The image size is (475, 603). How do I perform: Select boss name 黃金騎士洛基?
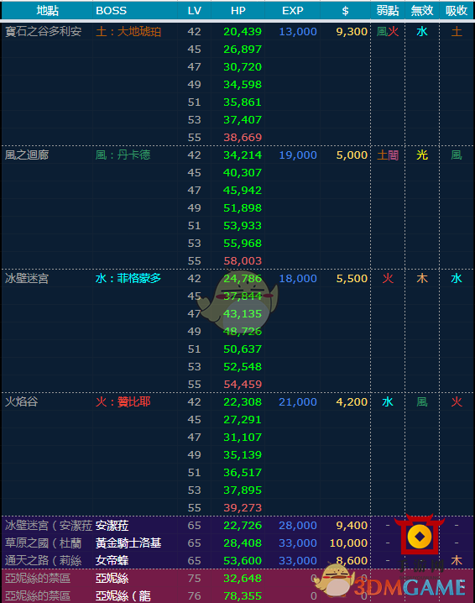pyautogui.click(x=128, y=543)
